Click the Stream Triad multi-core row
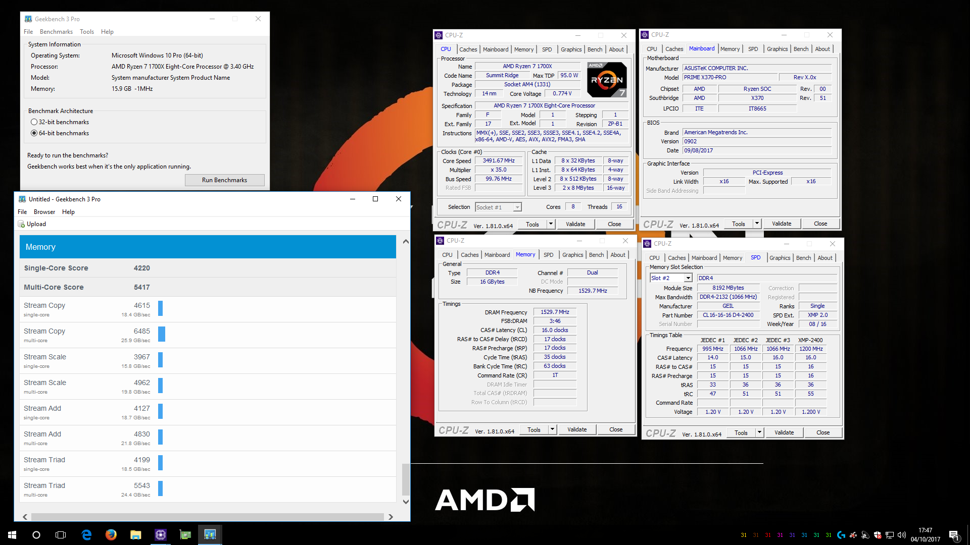This screenshot has height=545, width=970. tap(208, 489)
